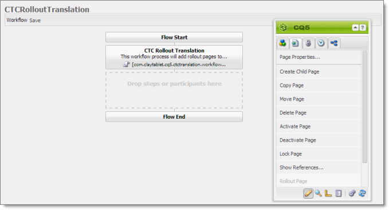
Task: Choose Move Page in the sidekick
Action: (319, 99)
